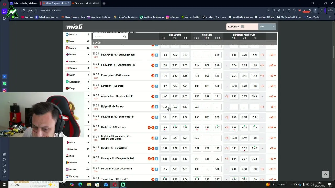Viewport: 335px width, 188px height.
Task: Open the Angelholms - Hassleholms IF match
Action: pyautogui.click(x=117, y=96)
